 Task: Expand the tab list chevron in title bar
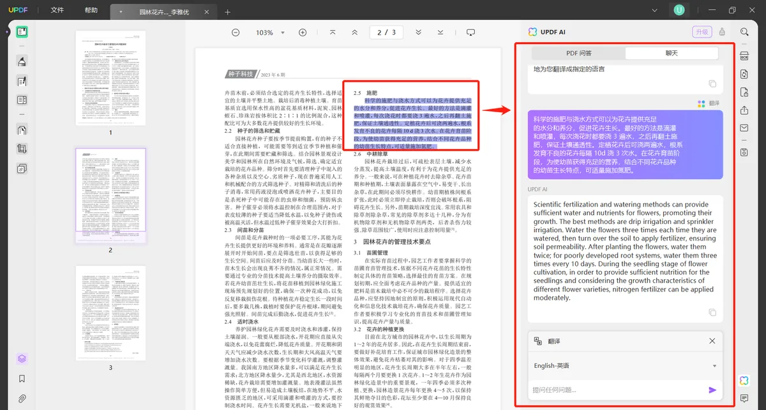(654, 10)
